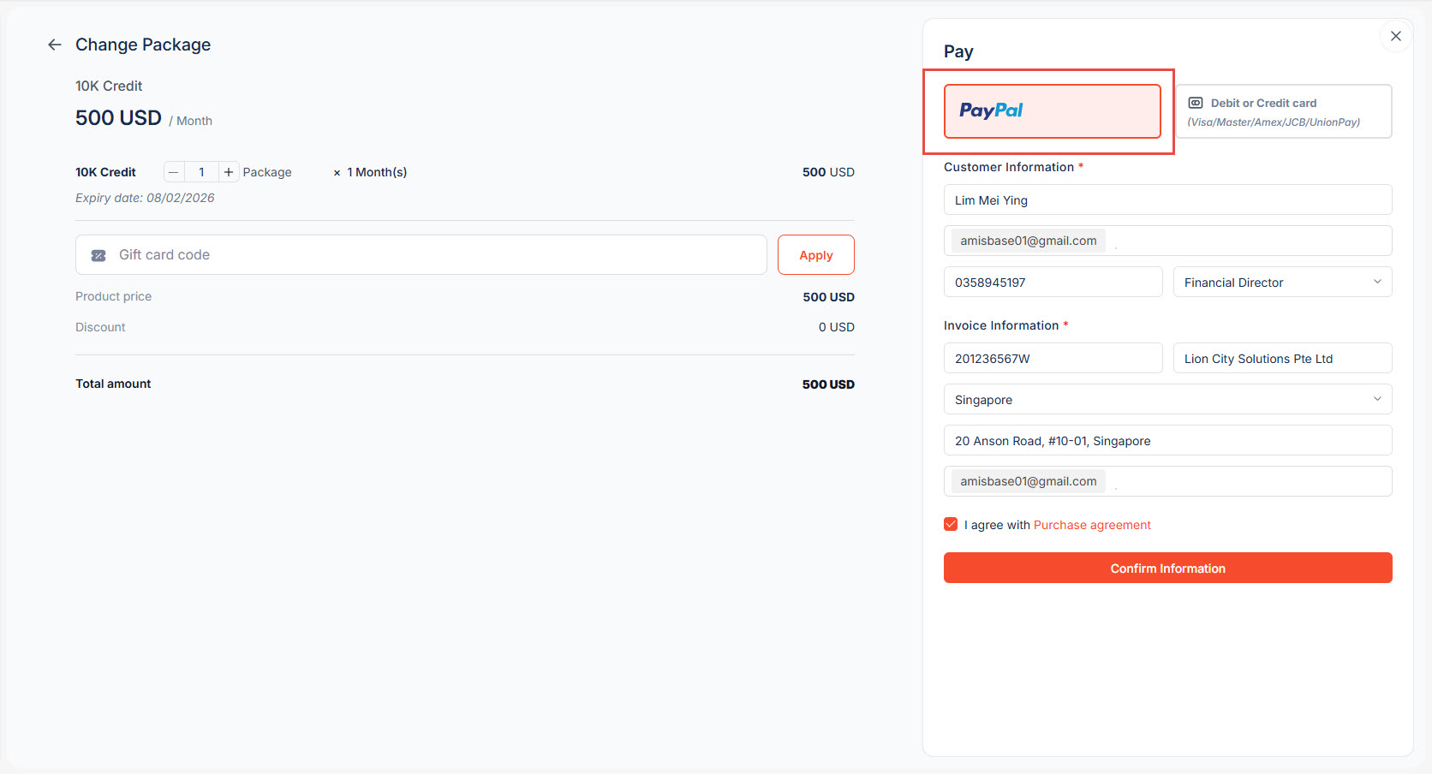
Task: Increase package quantity with plus button
Action: point(229,172)
